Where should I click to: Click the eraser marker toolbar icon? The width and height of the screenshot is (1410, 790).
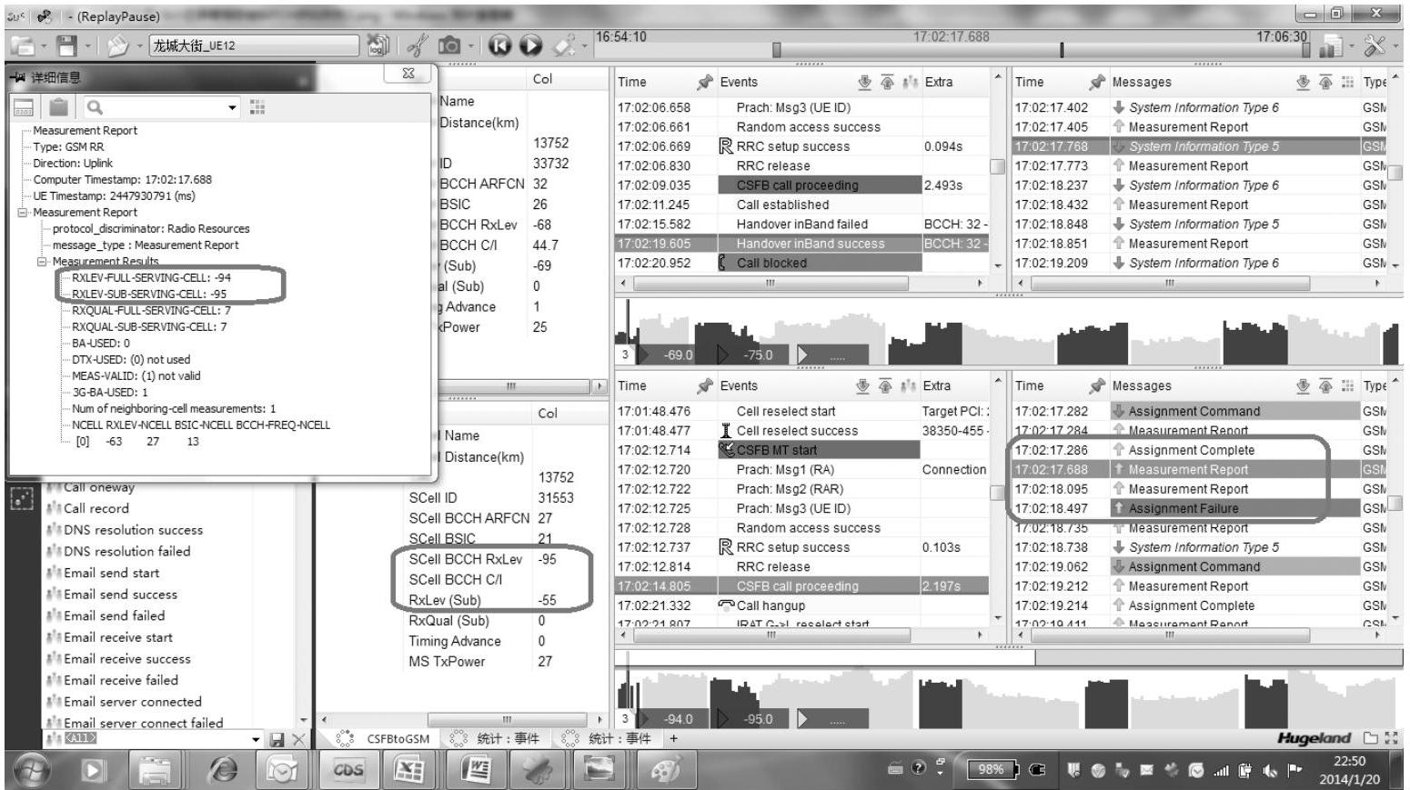coord(564,45)
